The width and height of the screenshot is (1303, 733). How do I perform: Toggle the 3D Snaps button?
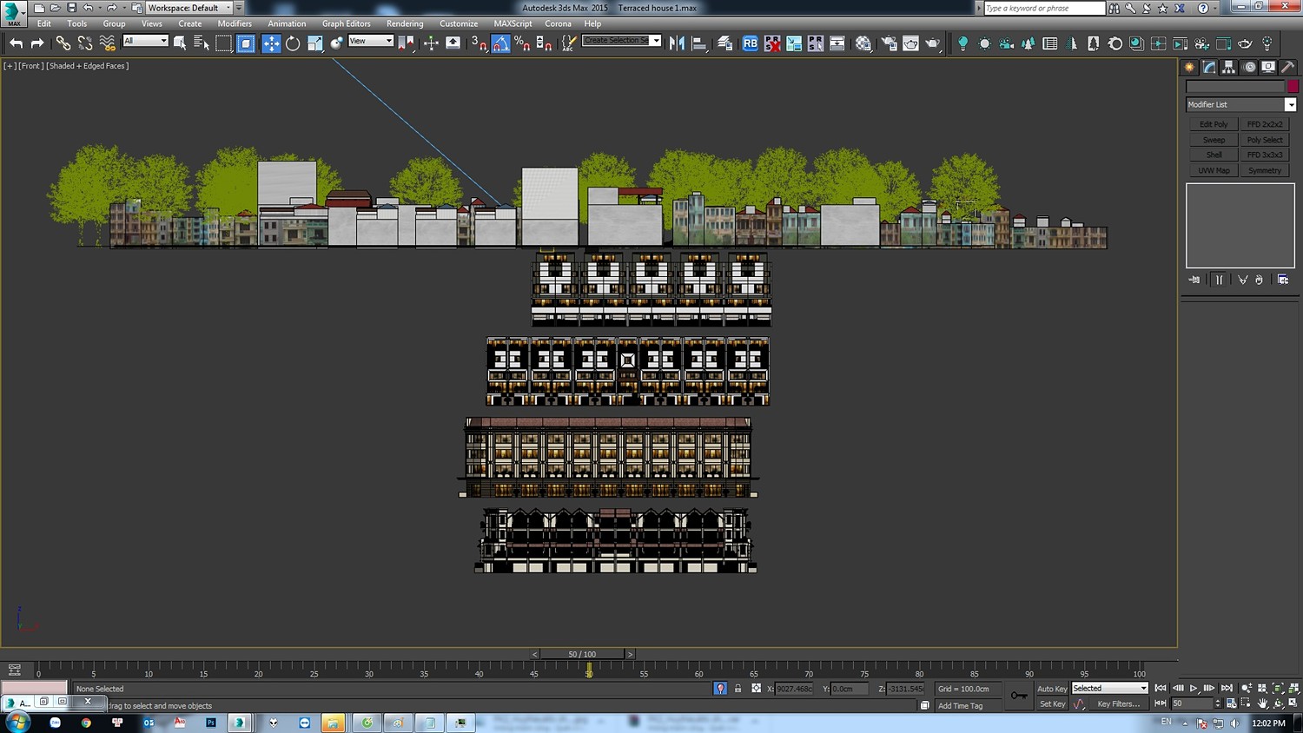(479, 43)
